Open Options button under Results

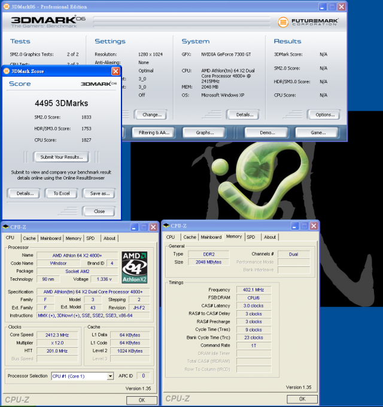tap(325, 115)
